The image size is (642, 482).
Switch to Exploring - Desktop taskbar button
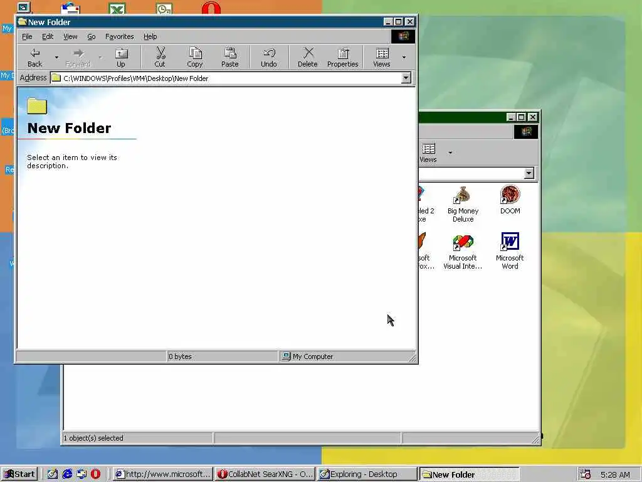click(367, 474)
